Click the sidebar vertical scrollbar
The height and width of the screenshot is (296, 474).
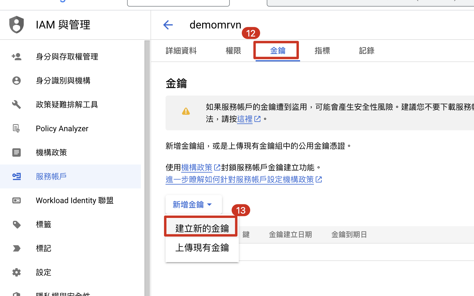tap(147, 168)
